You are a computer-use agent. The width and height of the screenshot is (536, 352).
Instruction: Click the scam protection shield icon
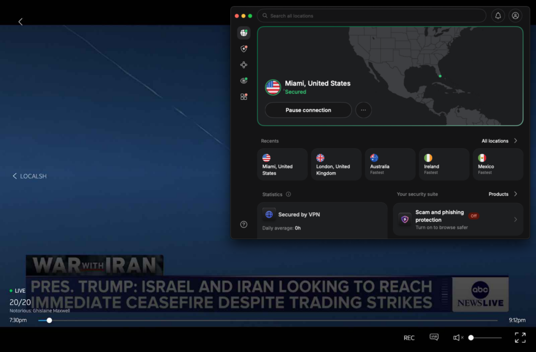pos(405,219)
